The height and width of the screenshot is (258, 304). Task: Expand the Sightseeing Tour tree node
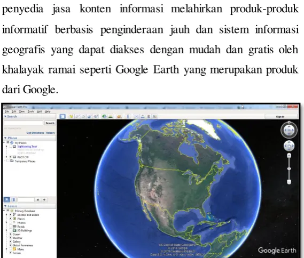6,147
